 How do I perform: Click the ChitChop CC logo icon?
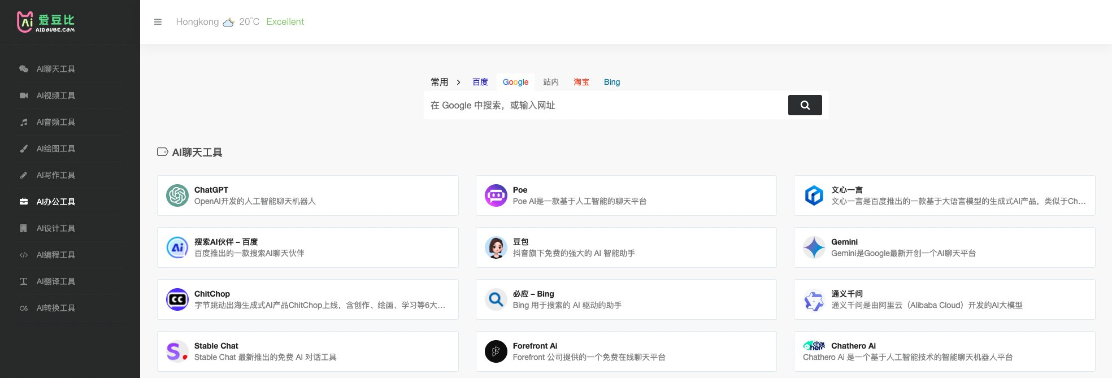click(177, 299)
